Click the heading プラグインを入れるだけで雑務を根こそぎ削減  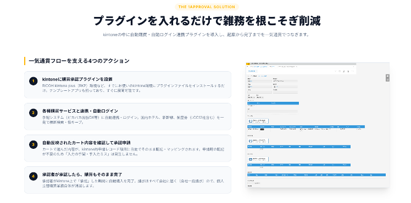click(207, 21)
